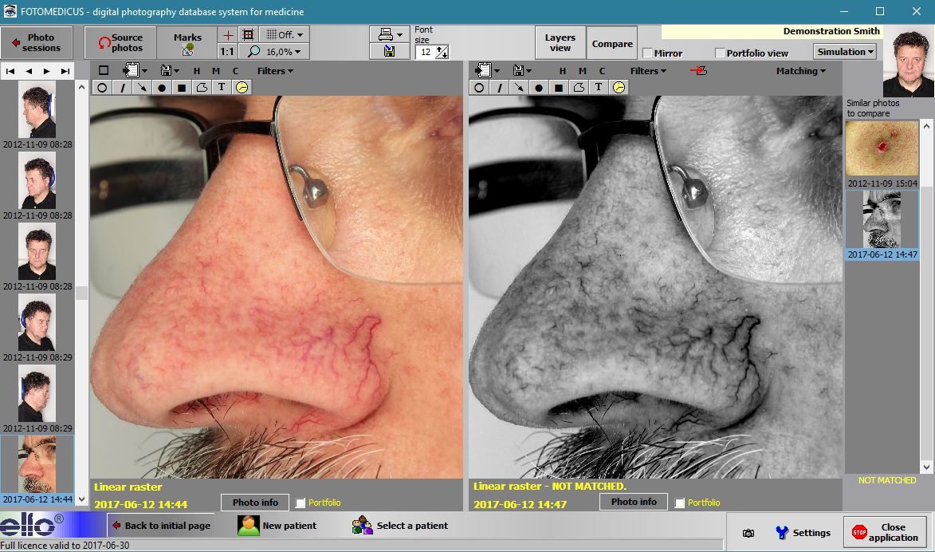Image resolution: width=935 pixels, height=552 pixels.
Task: Go to next photo arrow
Action: coord(46,71)
